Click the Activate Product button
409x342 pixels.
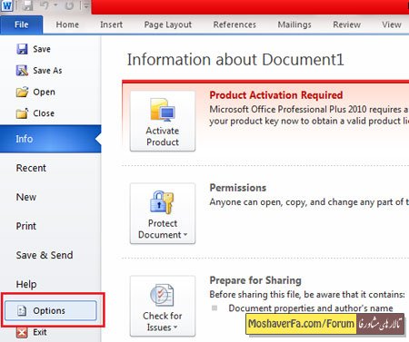coord(163,121)
